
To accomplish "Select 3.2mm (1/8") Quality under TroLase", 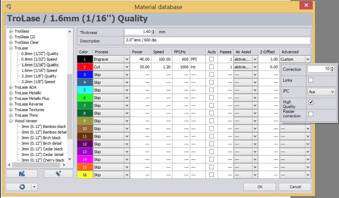I will [39, 76].
